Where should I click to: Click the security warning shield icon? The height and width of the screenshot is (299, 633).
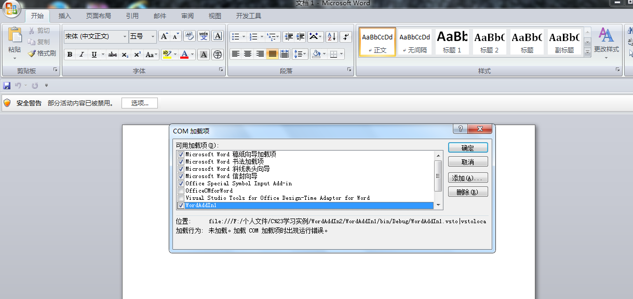[x=7, y=103]
